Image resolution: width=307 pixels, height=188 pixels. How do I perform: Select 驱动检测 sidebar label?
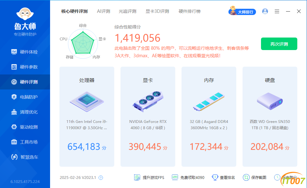click(29, 127)
